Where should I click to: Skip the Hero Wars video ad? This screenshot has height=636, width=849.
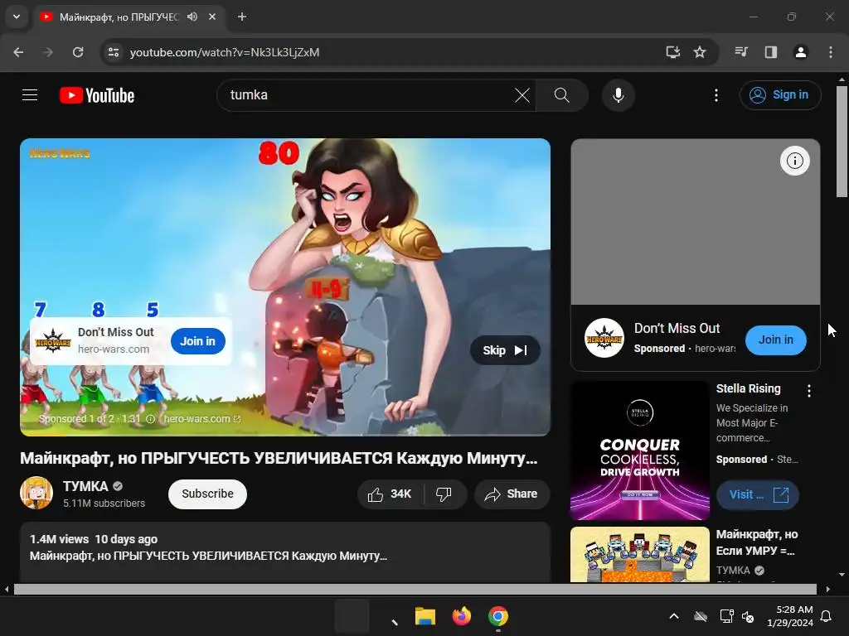click(x=505, y=350)
